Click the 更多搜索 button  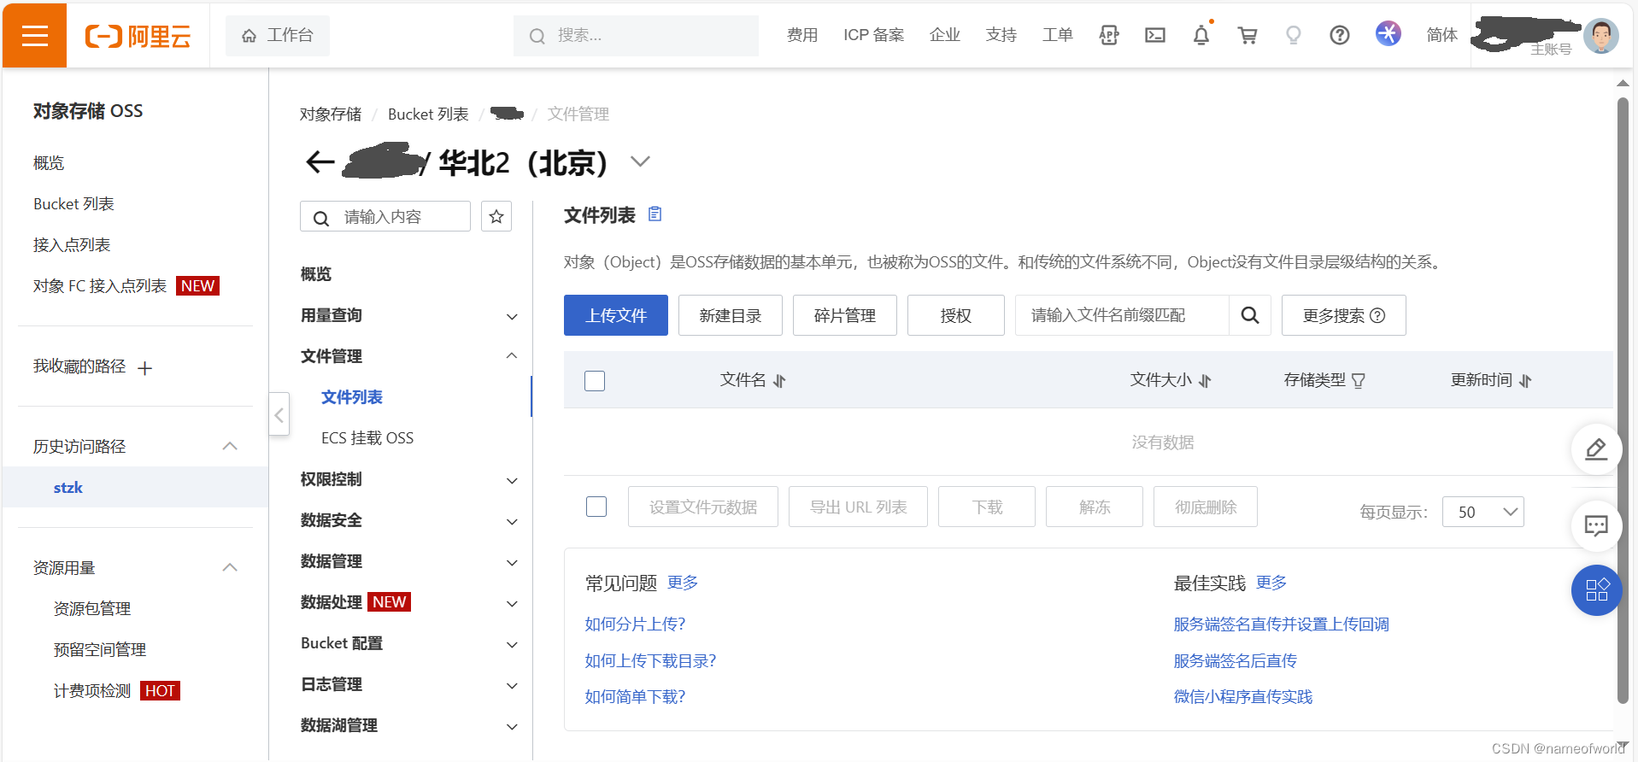(x=1344, y=315)
